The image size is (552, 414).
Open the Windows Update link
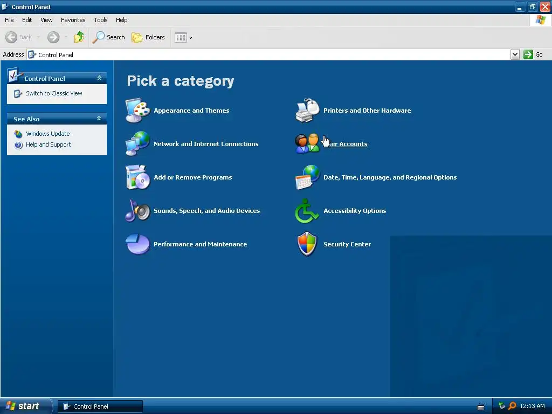(48, 134)
